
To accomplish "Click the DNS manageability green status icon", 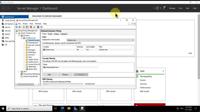I will pyautogui.click(x=137, y=77).
